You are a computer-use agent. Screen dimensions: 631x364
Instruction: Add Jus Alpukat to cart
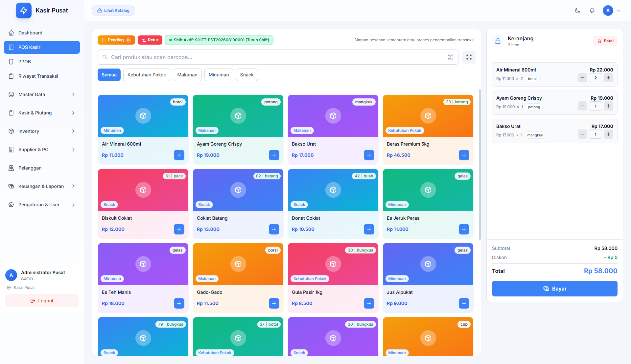[x=464, y=303]
